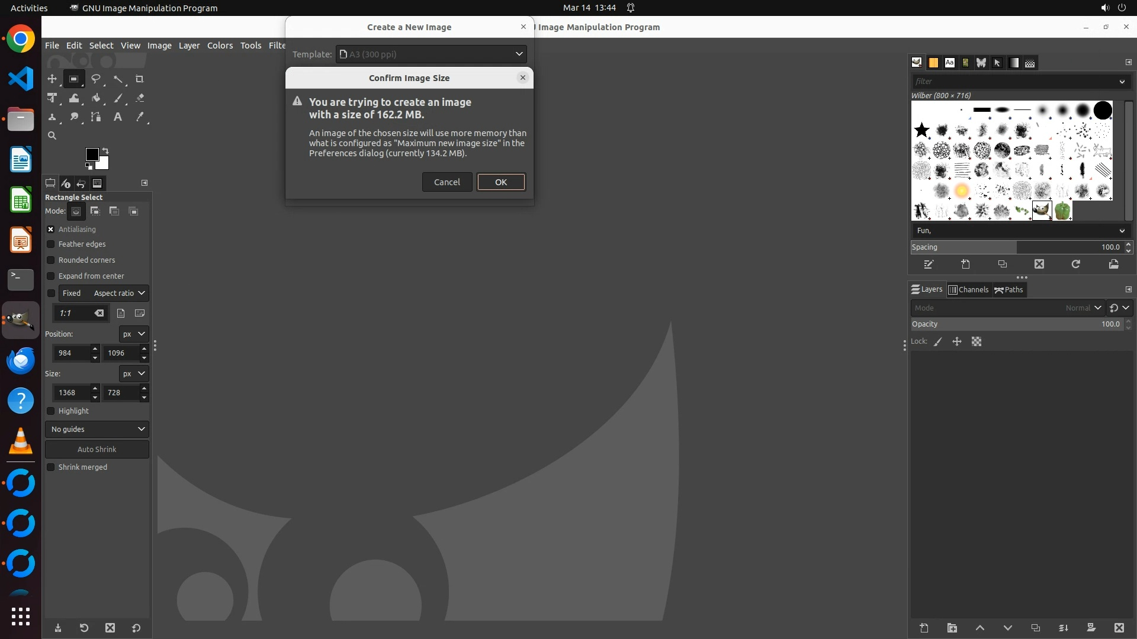
Task: Enable the Feather edges checkbox
Action: click(51, 244)
